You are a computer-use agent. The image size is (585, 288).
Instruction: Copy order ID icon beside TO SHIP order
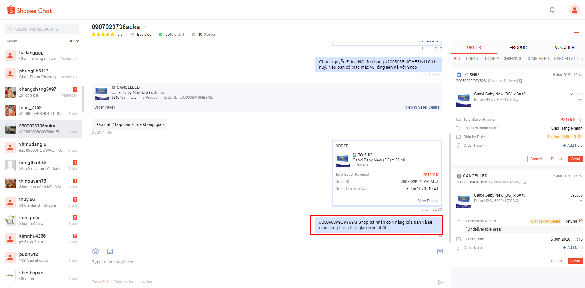(x=521, y=81)
